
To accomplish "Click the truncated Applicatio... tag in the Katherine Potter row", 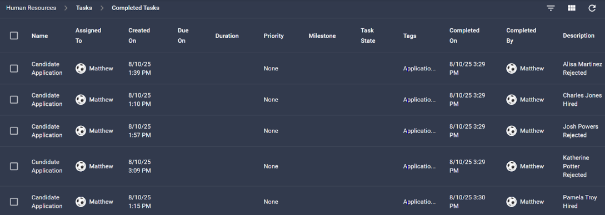I will tap(419, 166).
